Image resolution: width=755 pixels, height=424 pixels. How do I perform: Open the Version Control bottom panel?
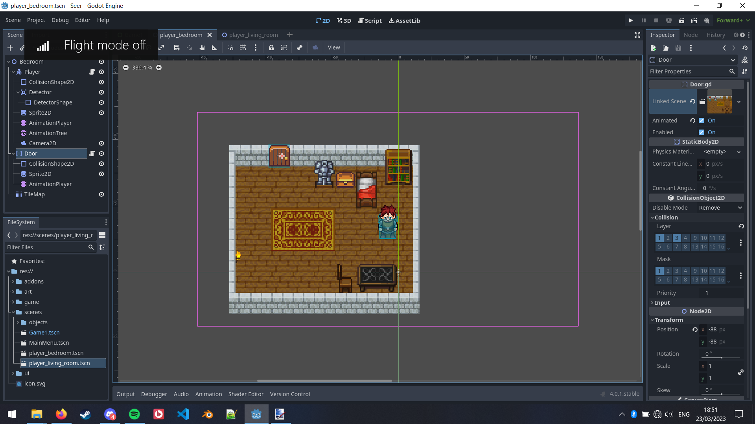[x=290, y=394]
